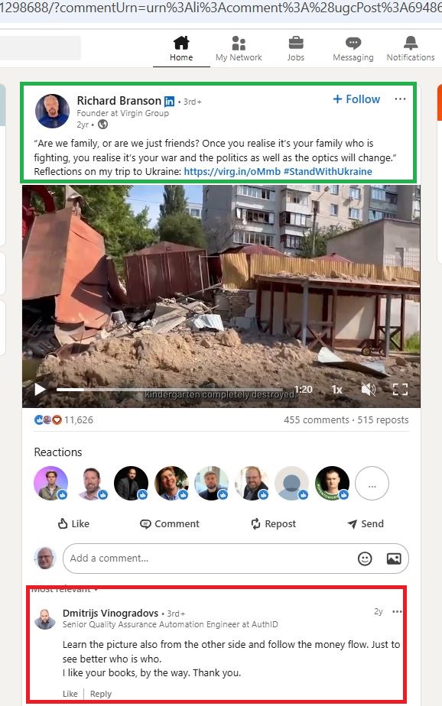Check the Notifications bell
Screen dimensions: 442x706
411,44
